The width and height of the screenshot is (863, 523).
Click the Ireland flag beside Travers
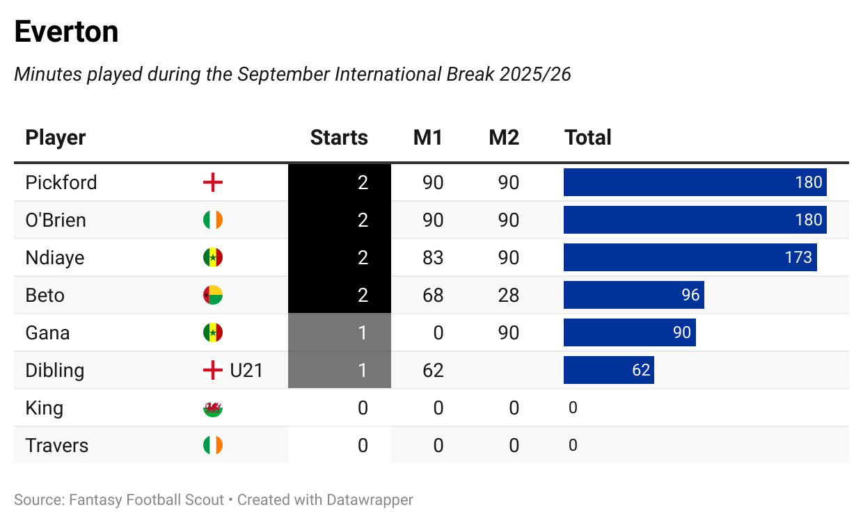[212, 446]
